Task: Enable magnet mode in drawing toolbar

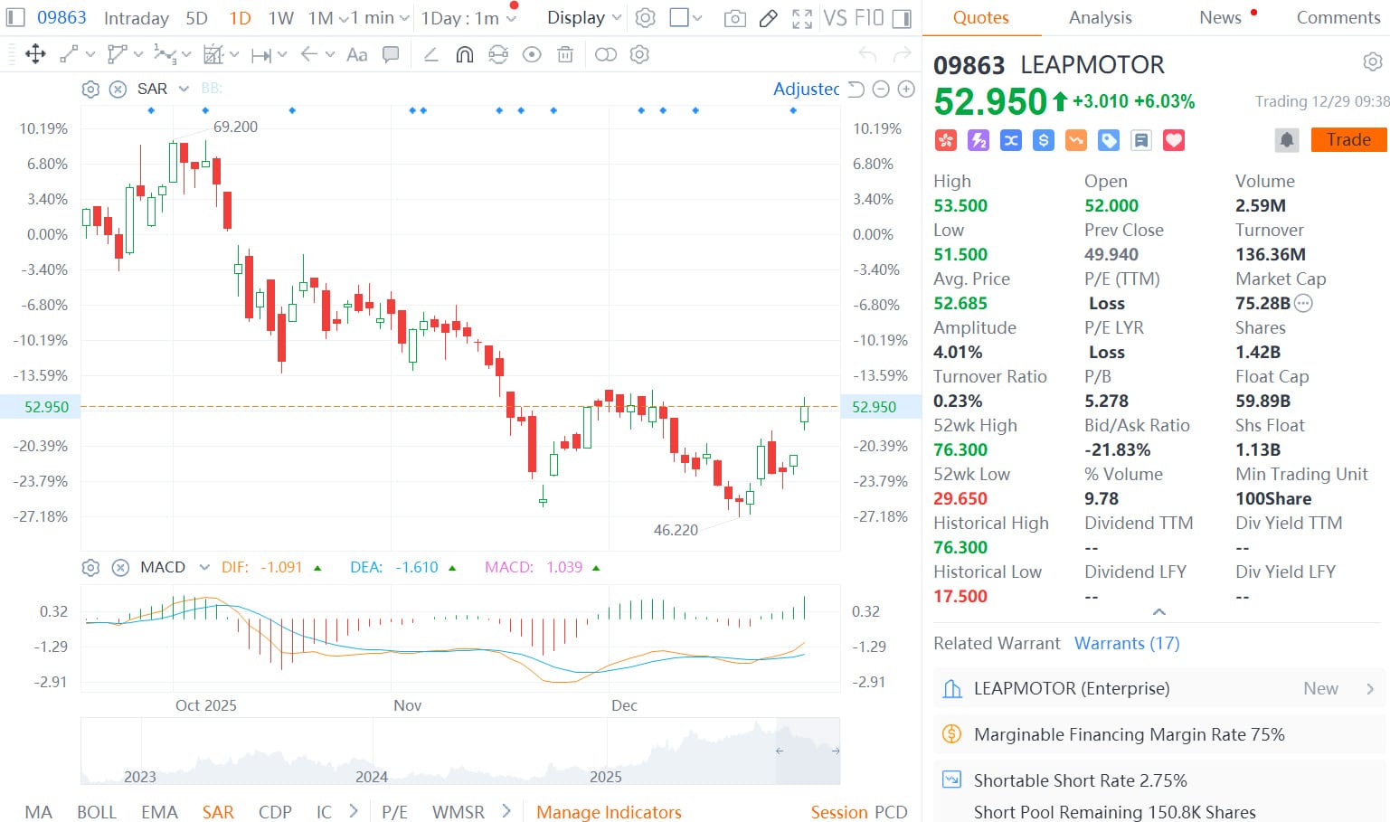Action: 463,54
